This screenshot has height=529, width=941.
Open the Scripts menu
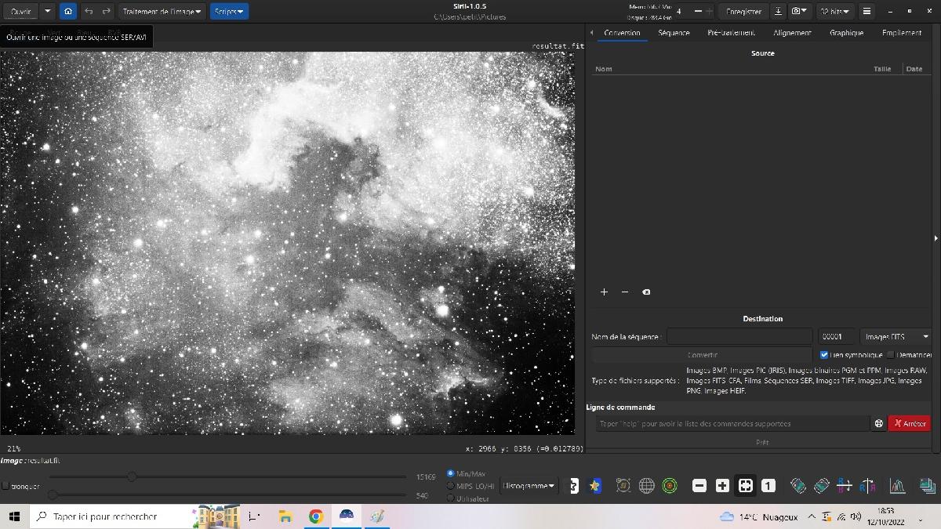[228, 11]
